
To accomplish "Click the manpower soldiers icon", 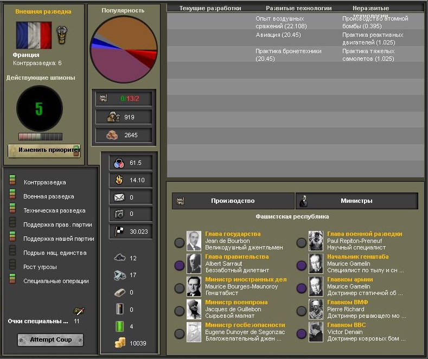I will (113, 117).
